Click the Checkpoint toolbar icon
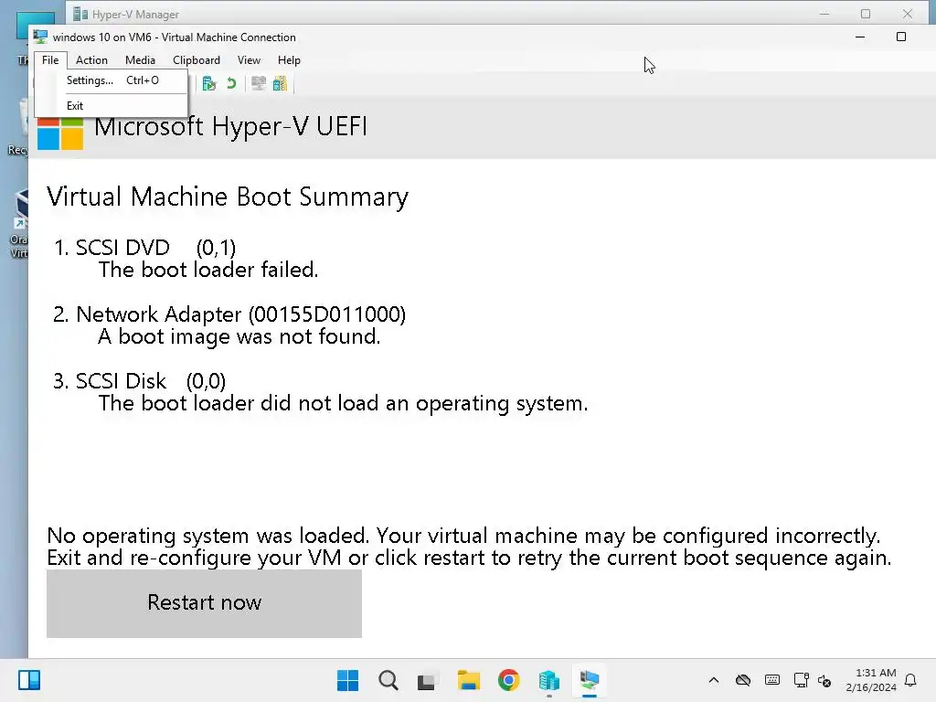The width and height of the screenshot is (936, 702). [209, 83]
